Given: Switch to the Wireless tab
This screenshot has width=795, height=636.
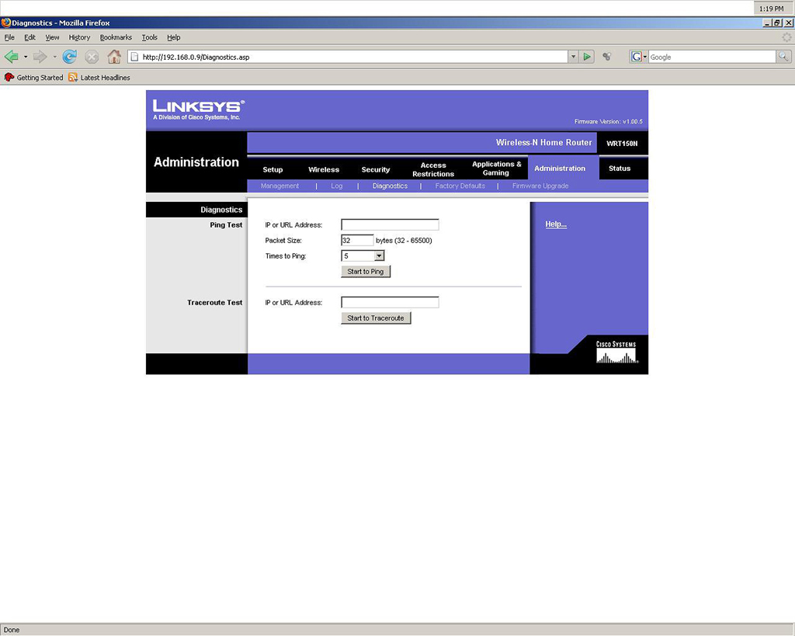Looking at the screenshot, I should [324, 169].
